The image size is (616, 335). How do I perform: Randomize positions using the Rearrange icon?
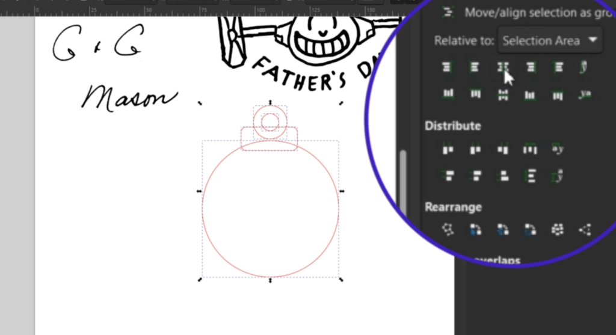pyautogui.click(x=557, y=229)
